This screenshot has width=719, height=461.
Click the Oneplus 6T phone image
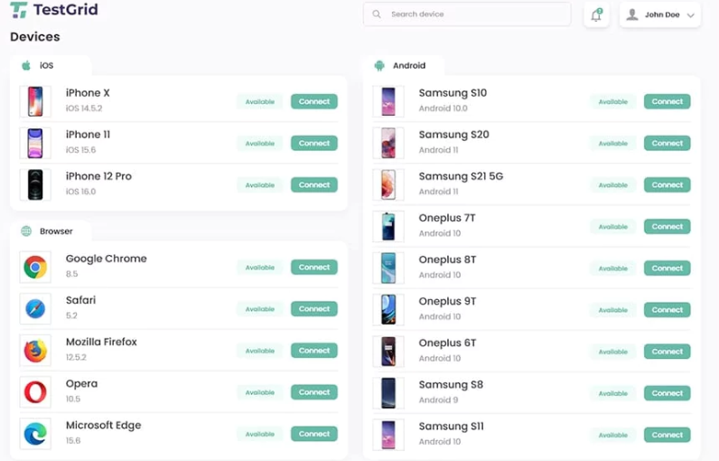pyautogui.click(x=388, y=352)
